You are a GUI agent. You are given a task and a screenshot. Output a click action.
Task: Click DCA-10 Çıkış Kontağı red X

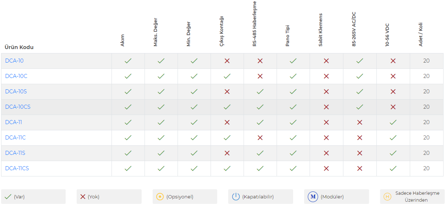[227, 61]
